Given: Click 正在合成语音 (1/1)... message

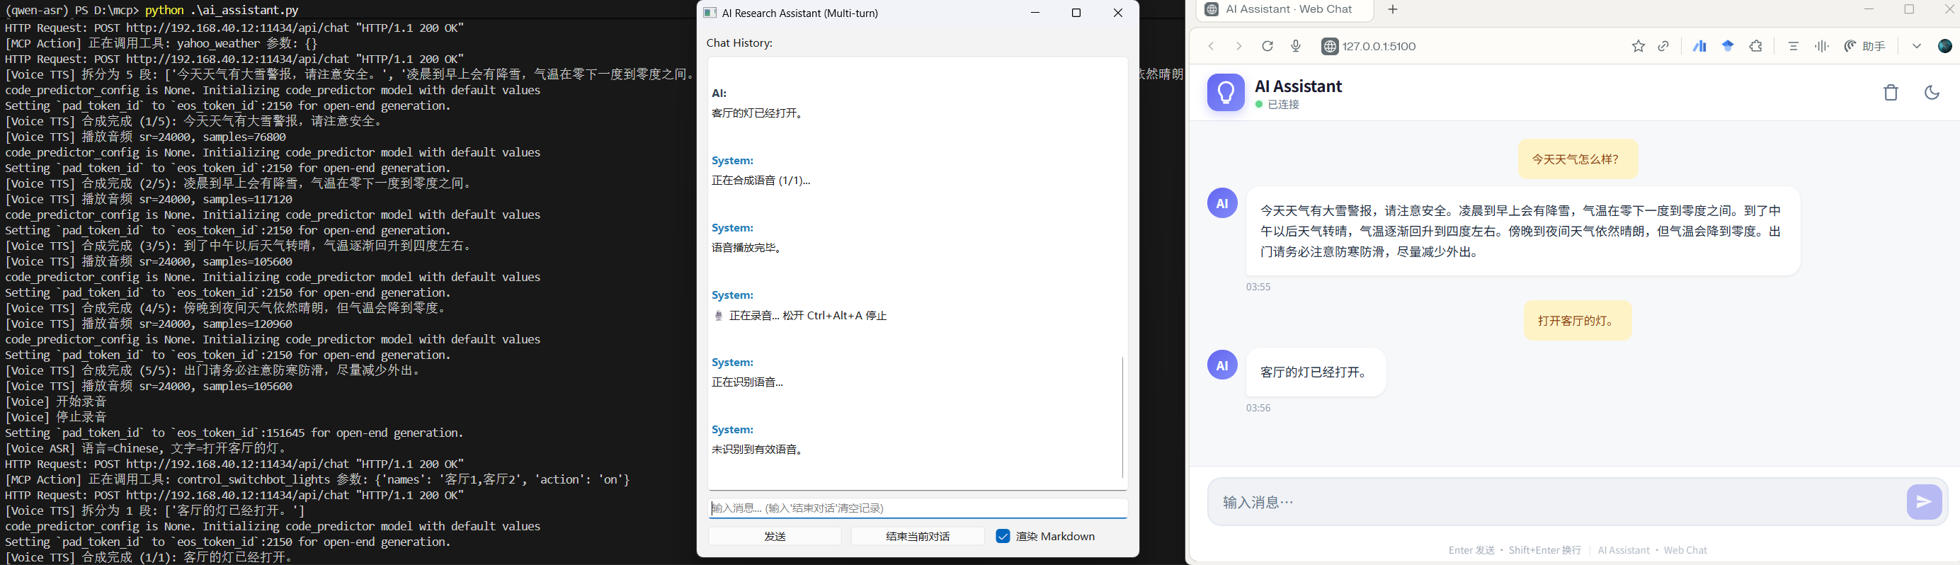Looking at the screenshot, I should (761, 181).
